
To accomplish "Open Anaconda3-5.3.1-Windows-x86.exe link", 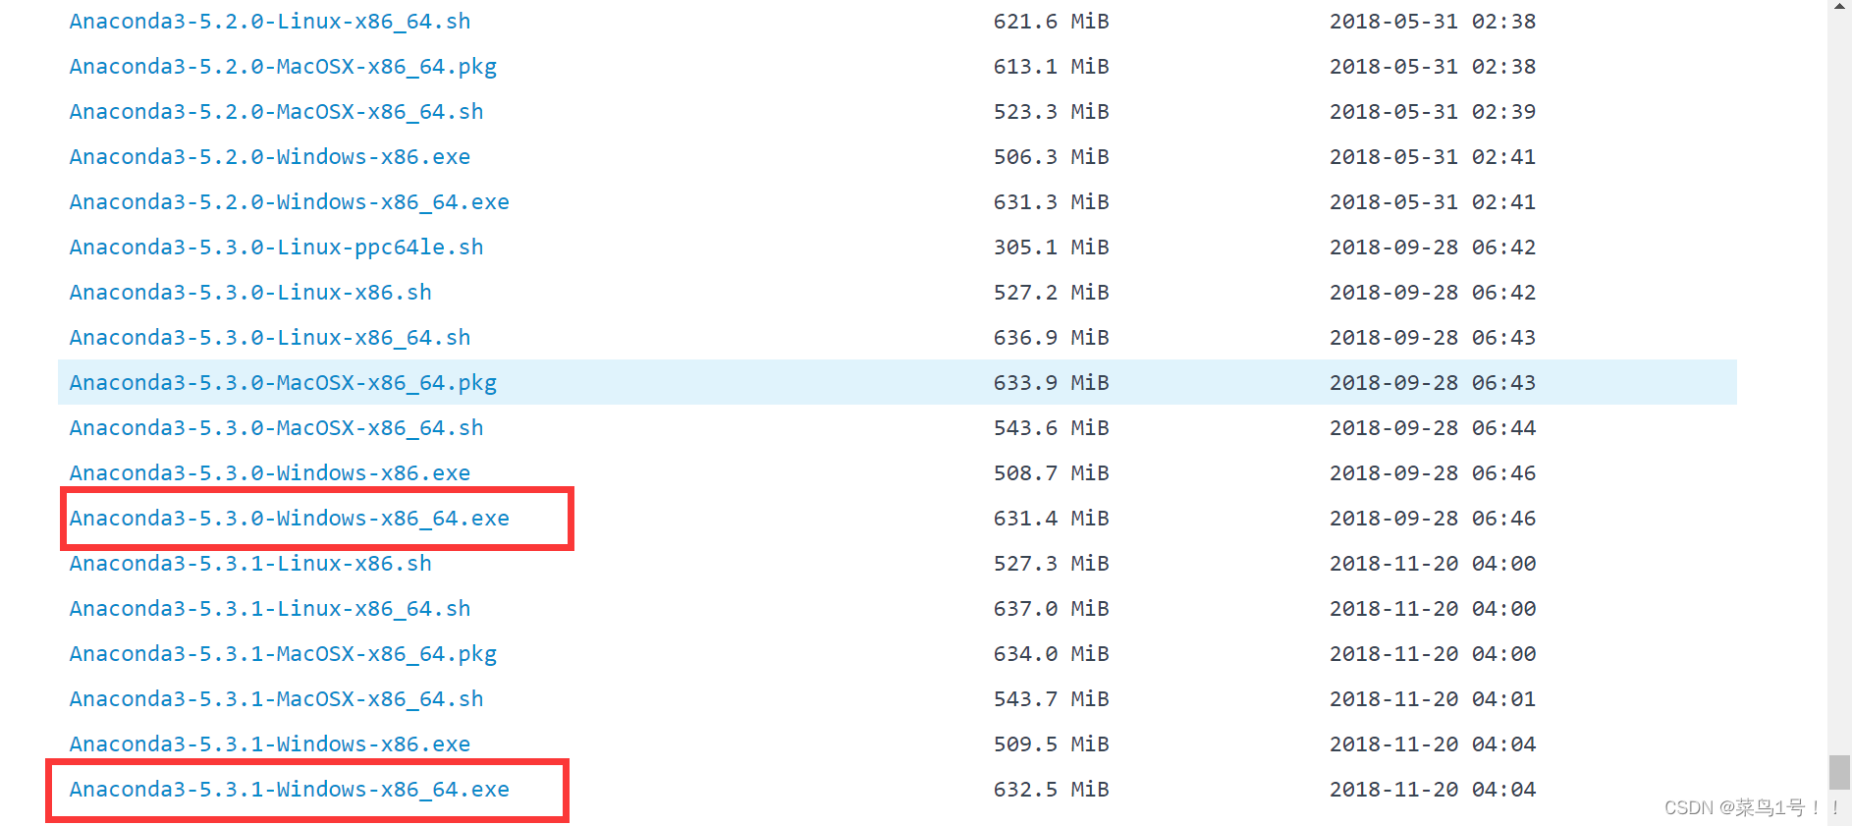I will point(270,744).
